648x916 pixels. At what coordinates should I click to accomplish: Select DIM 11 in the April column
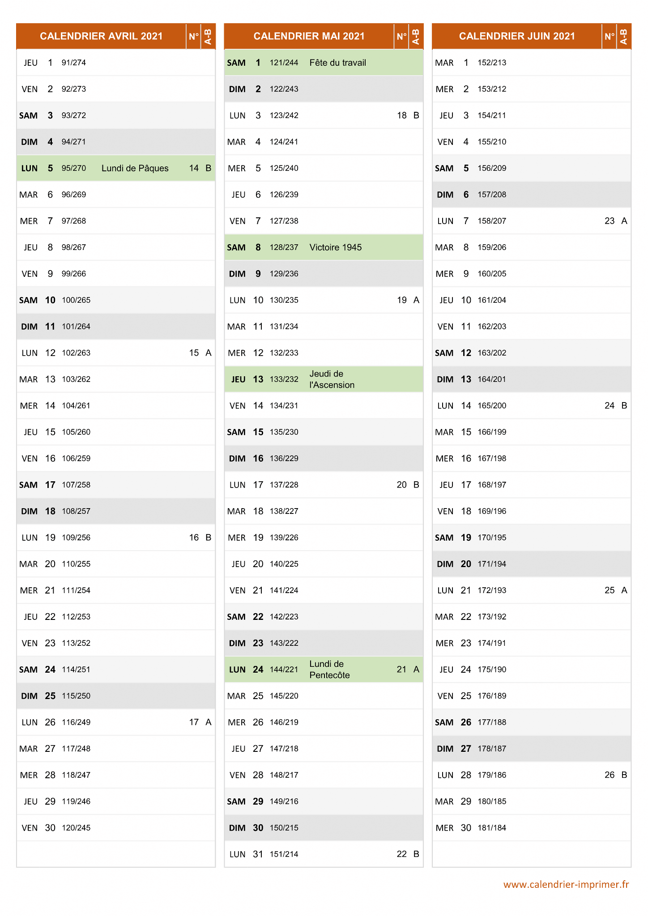tap(116, 327)
